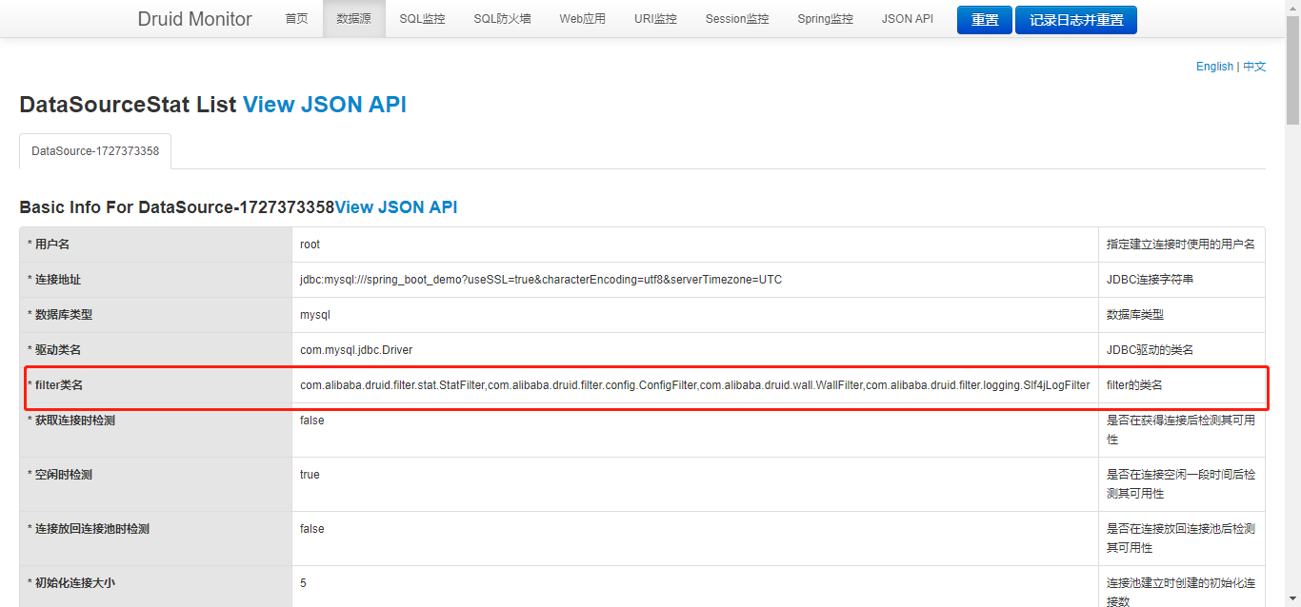Click the StatFilter class names value
Image resolution: width=1301 pixels, height=607 pixels.
click(695, 385)
